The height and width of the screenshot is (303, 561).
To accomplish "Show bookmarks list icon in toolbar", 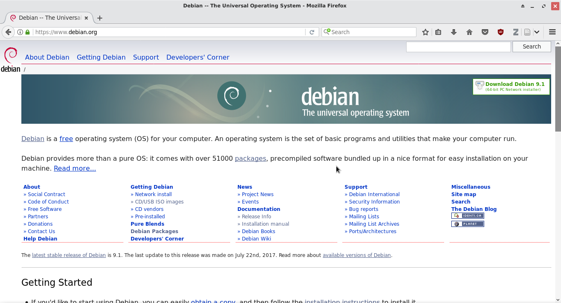I will (x=438, y=32).
